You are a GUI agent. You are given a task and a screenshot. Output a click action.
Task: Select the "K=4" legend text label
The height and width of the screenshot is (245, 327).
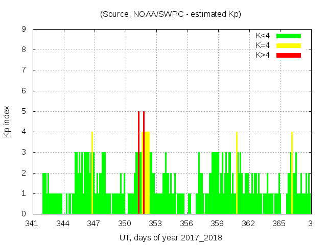point(263,45)
